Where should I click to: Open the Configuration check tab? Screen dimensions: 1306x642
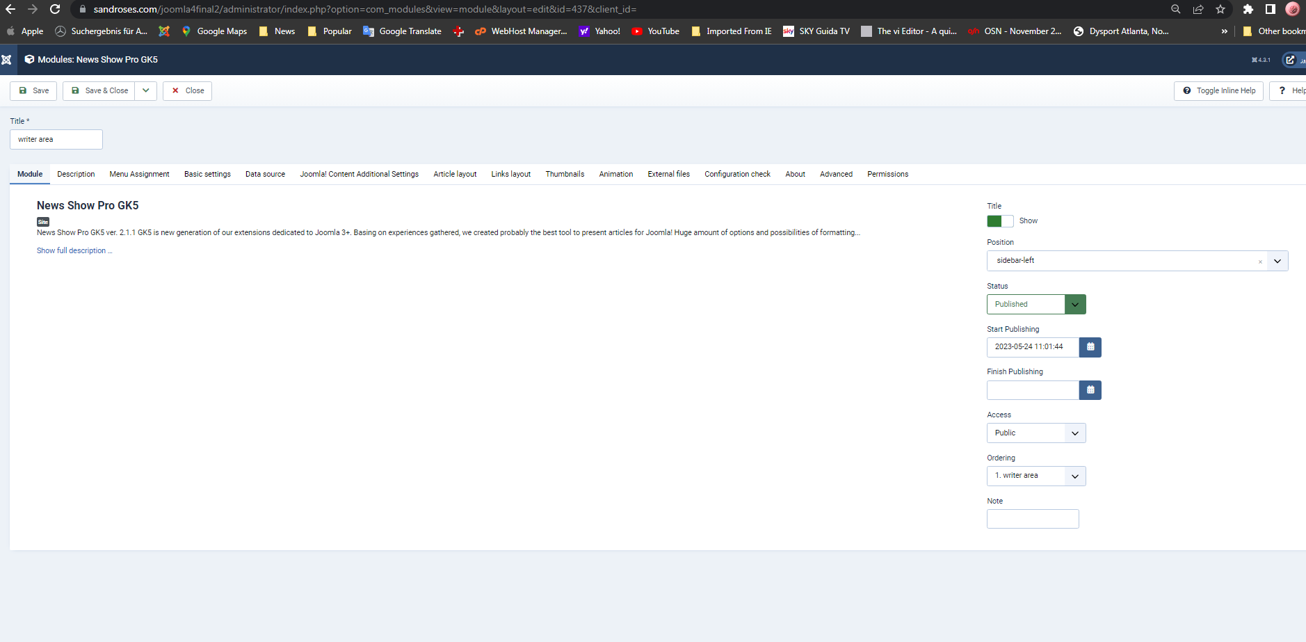[737, 175]
